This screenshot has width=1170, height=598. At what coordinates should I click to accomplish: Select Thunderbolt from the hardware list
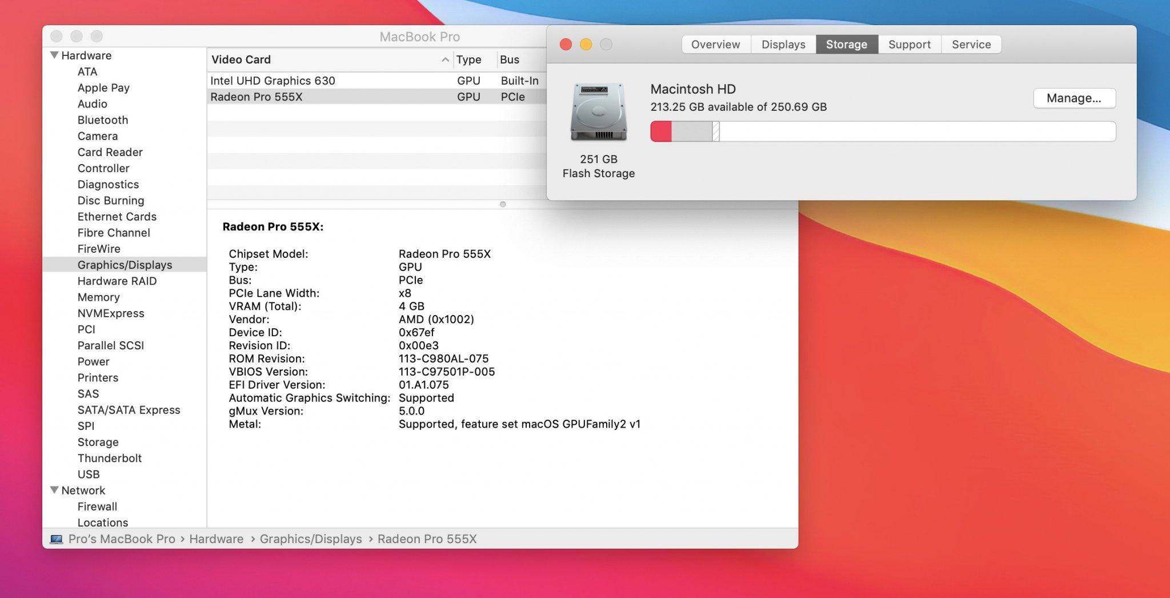[110, 458]
